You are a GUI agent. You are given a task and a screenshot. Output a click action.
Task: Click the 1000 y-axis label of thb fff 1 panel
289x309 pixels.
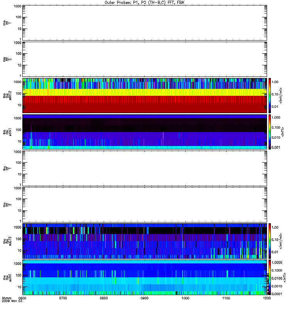point(17,6)
